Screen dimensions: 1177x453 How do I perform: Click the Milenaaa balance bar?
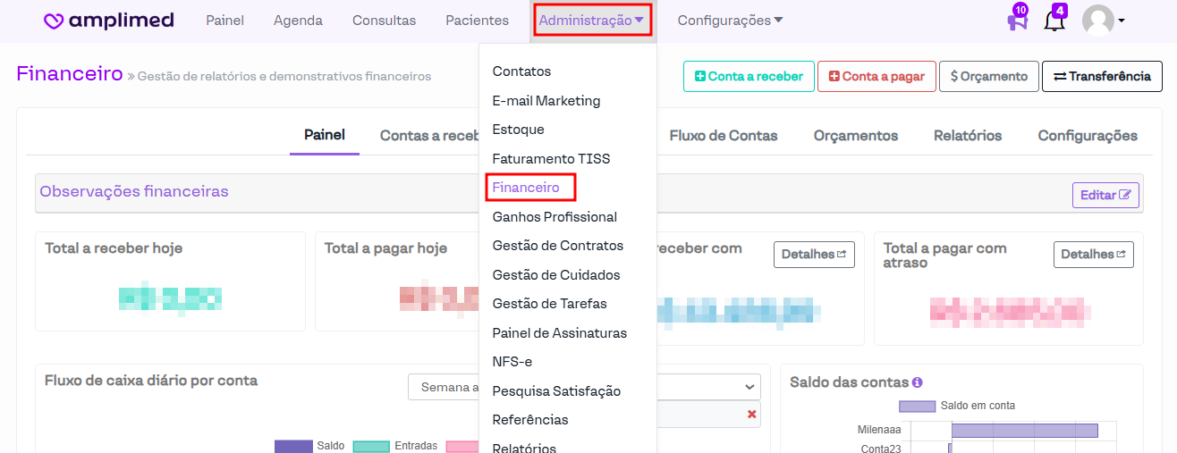click(1024, 430)
